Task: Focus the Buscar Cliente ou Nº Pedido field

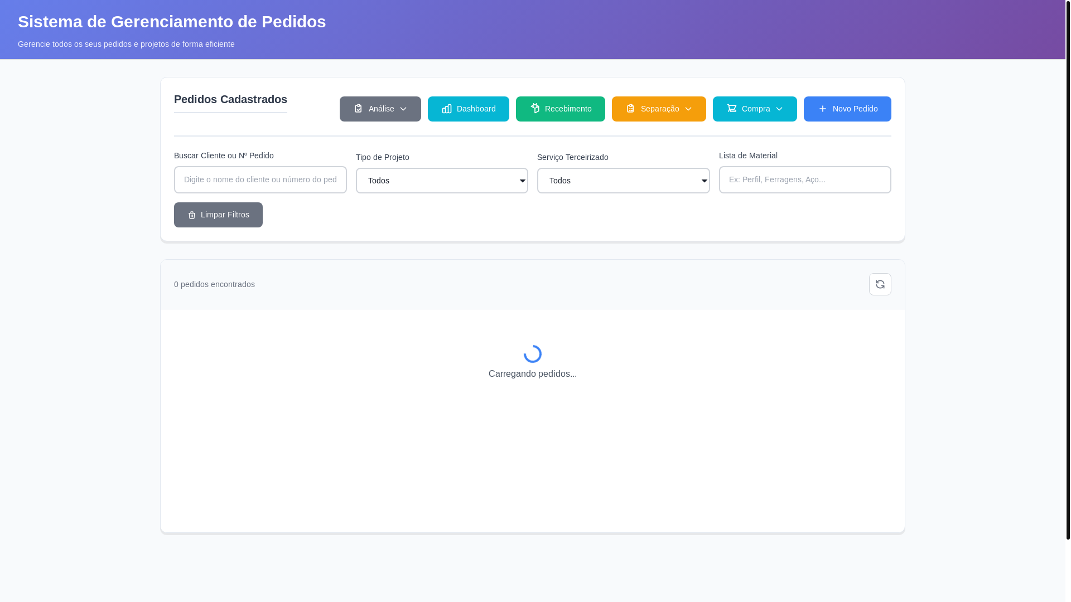Action: [x=260, y=179]
